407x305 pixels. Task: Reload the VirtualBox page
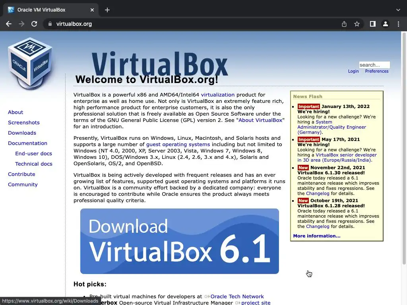(x=34, y=24)
